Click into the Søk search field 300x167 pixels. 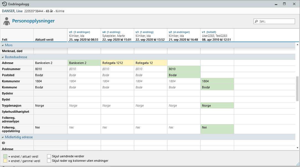[x=276, y=21]
